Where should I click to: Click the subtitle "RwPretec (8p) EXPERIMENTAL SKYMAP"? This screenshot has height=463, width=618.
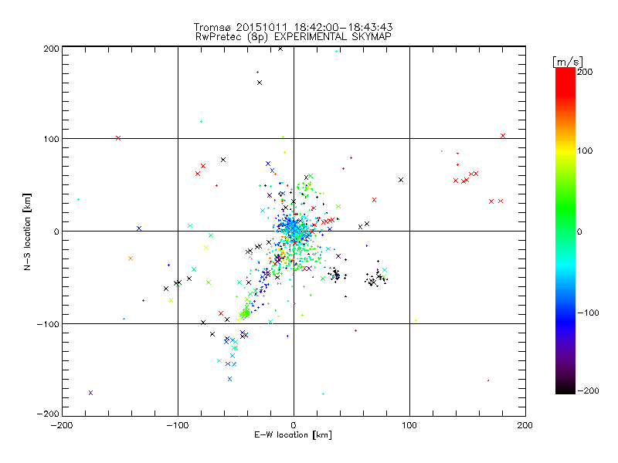294,36
